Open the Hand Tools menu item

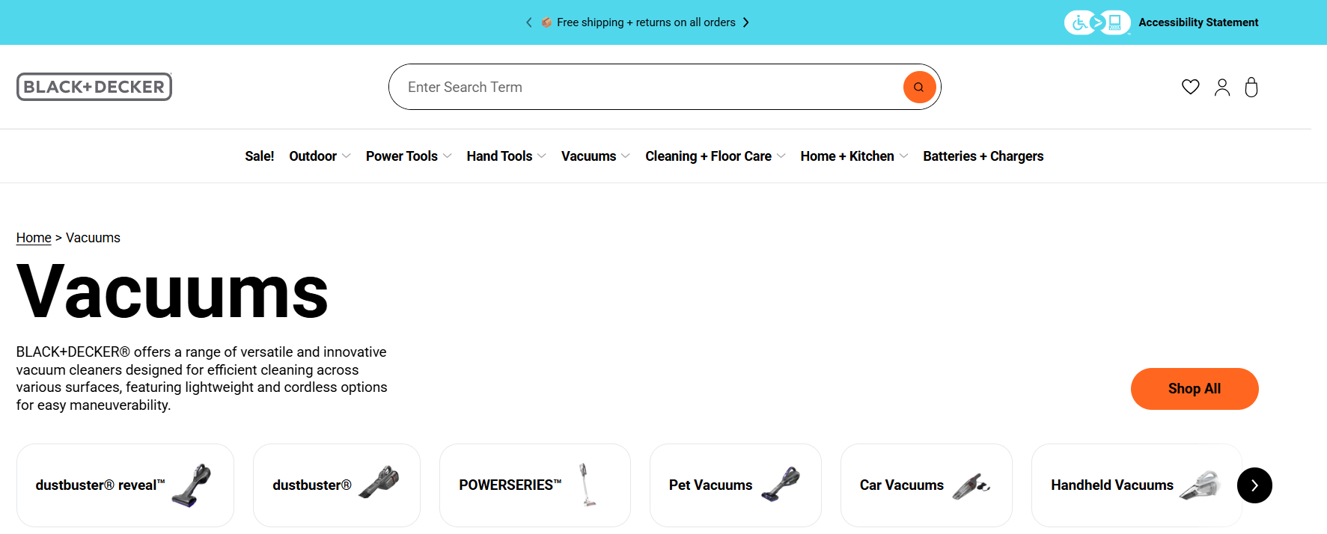499,156
